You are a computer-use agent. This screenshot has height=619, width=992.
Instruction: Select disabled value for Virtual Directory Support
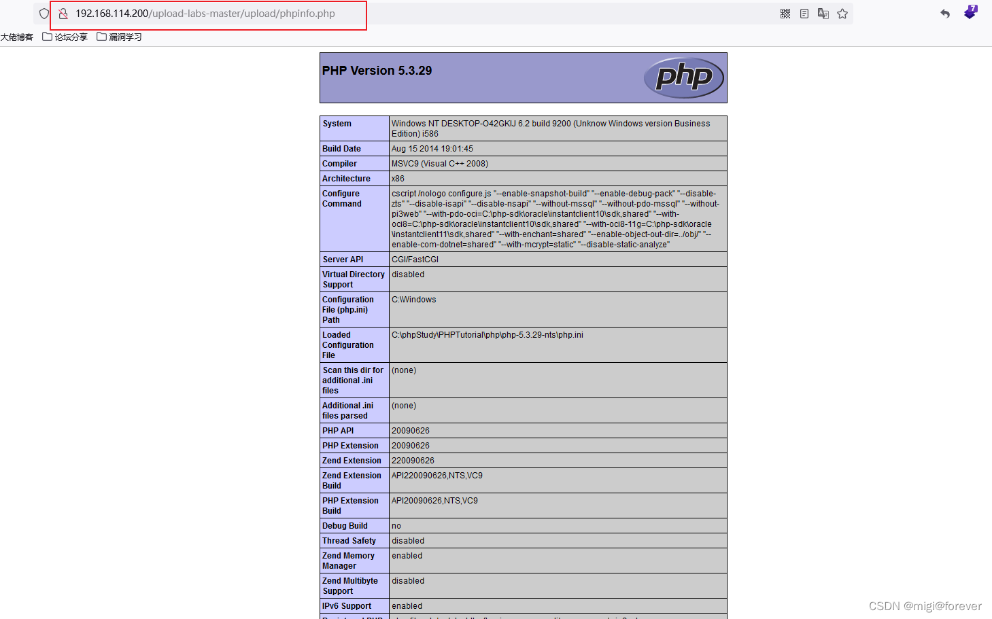pyautogui.click(x=408, y=275)
